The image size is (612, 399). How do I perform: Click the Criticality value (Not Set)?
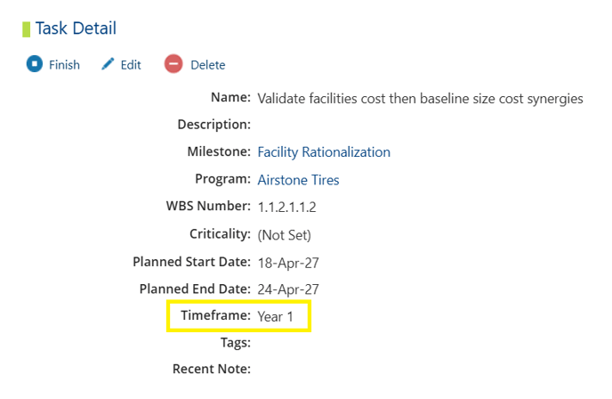[284, 235]
